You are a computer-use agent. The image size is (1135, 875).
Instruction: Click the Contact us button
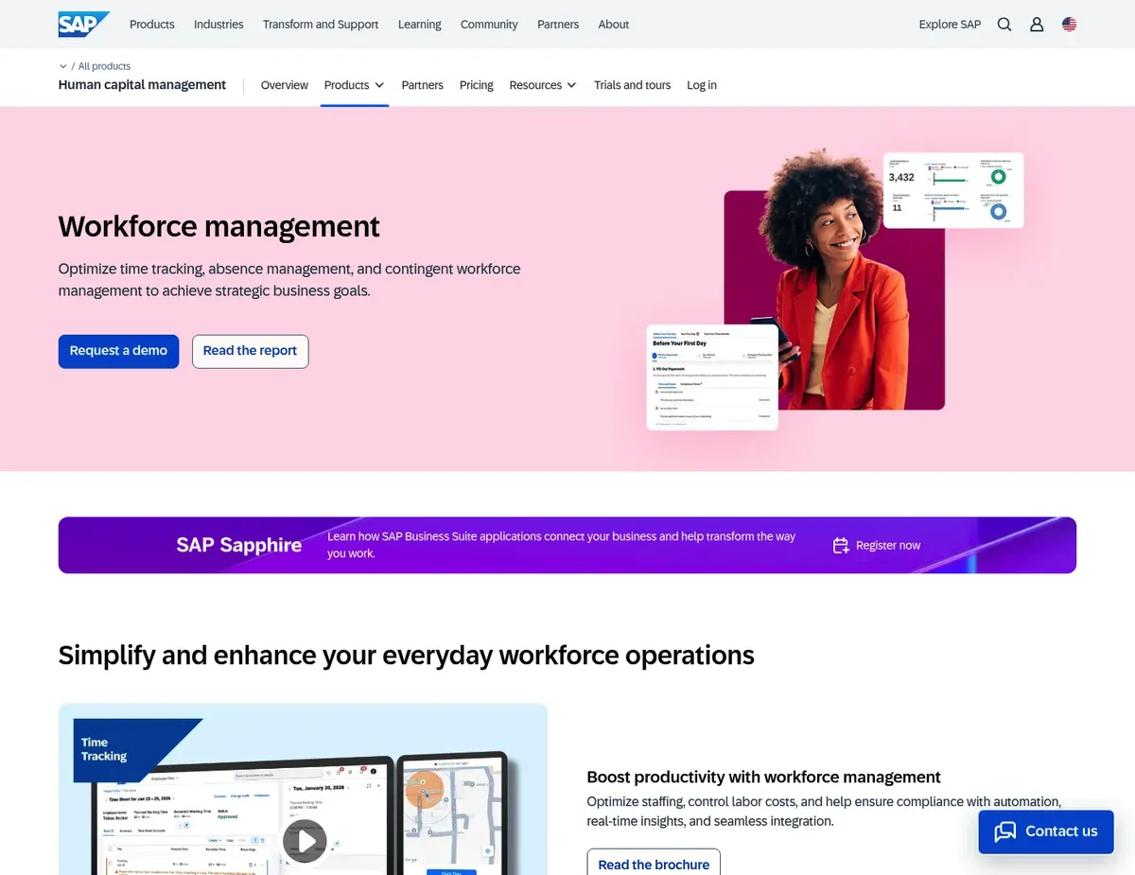(1045, 831)
